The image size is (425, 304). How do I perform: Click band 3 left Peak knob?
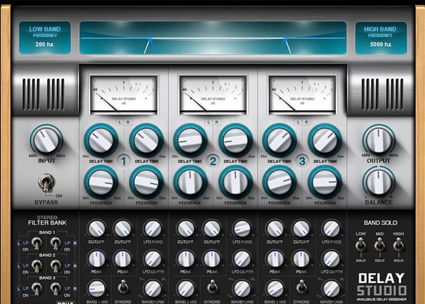click(x=275, y=258)
